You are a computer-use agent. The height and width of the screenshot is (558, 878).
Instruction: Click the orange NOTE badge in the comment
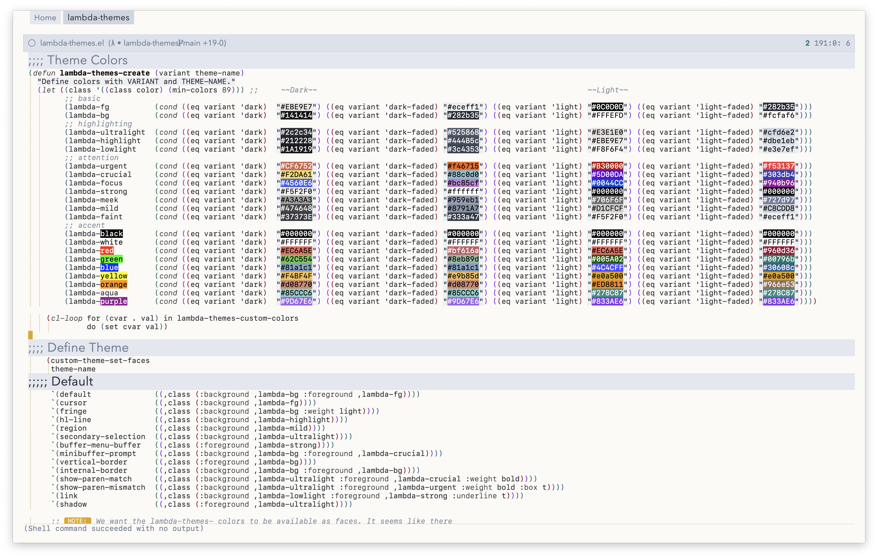(x=77, y=521)
